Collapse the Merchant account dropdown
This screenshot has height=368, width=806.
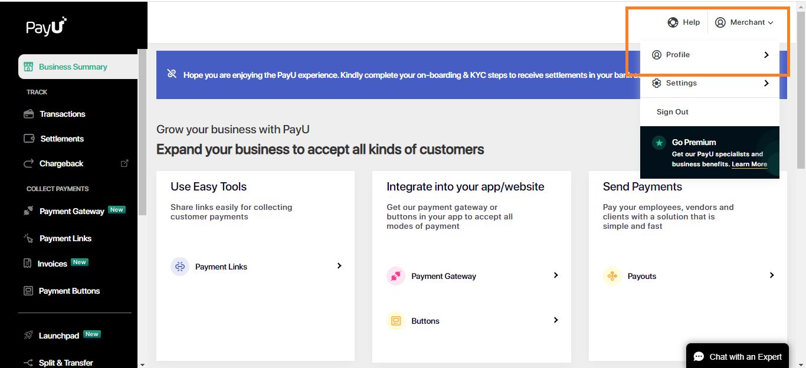745,22
